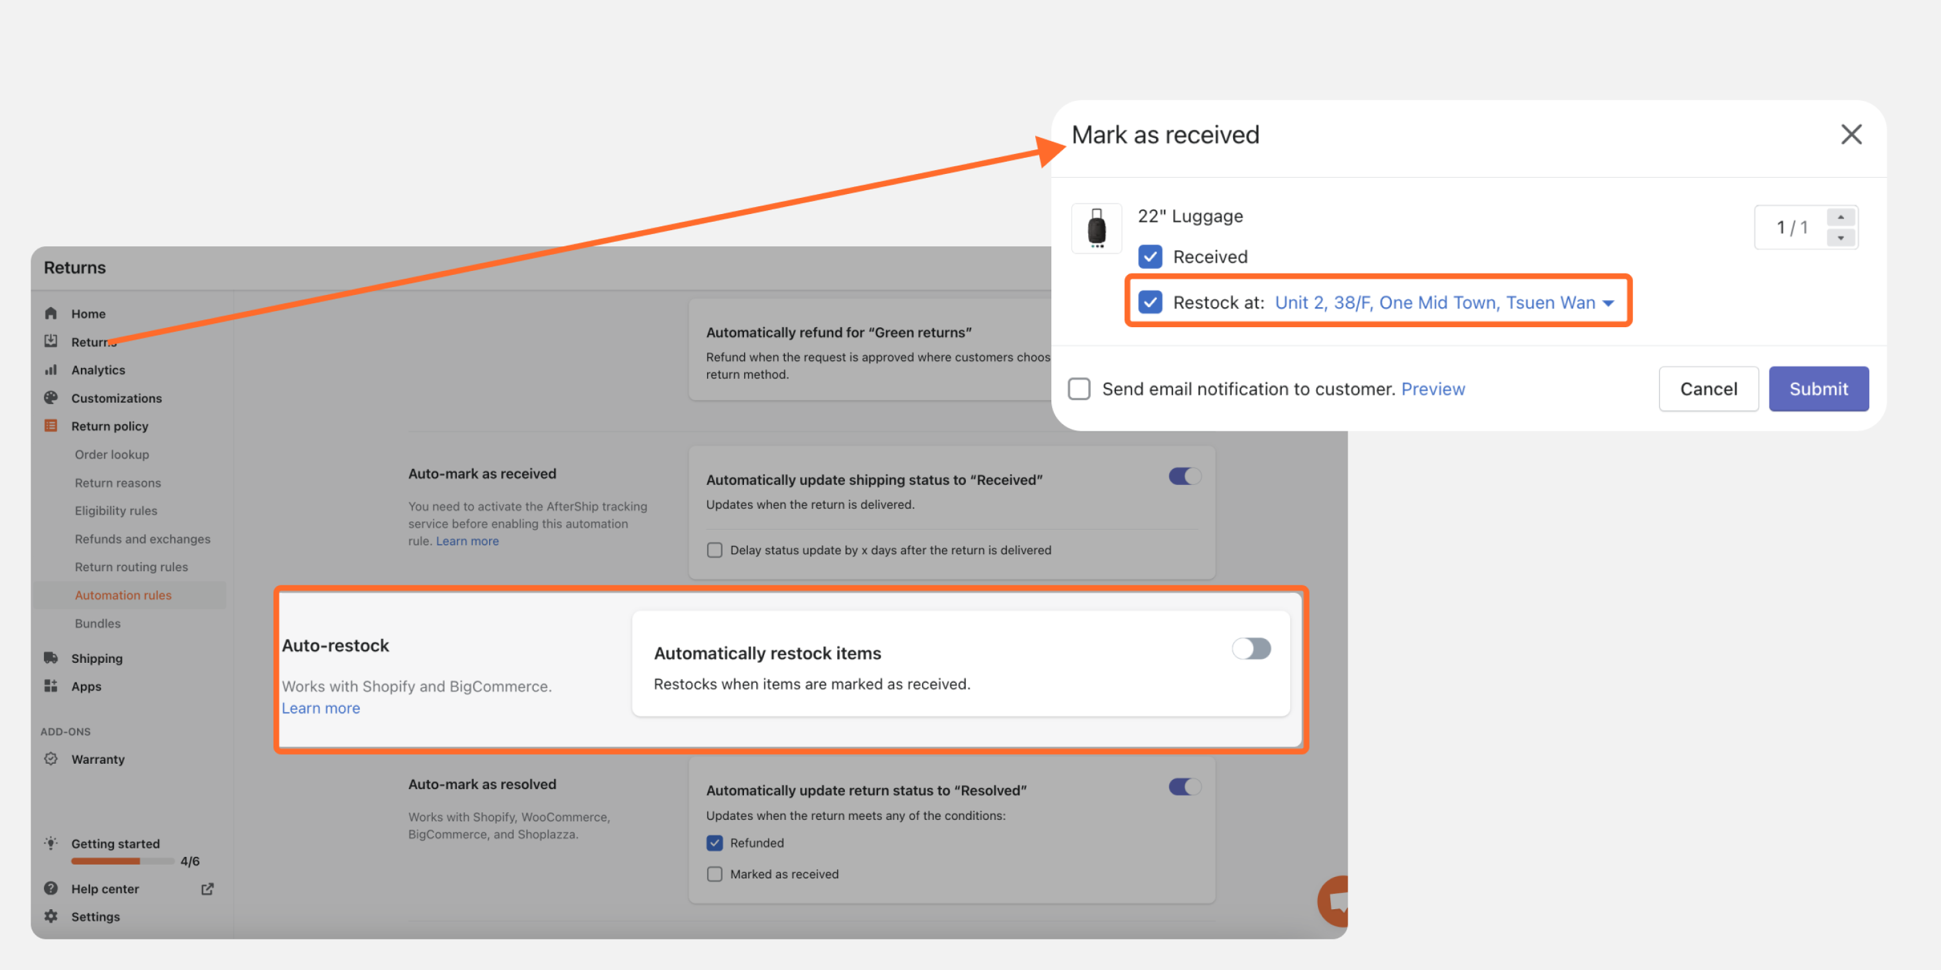Click the Returns inbox icon in sidebar

pos(50,341)
